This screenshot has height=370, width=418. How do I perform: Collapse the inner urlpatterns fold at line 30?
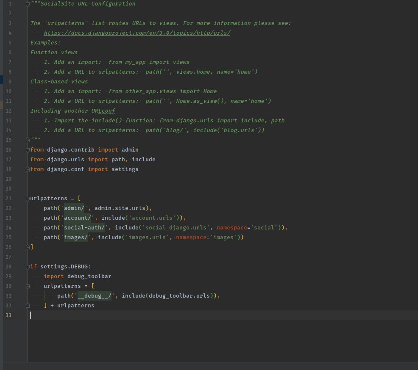[x=28, y=286]
